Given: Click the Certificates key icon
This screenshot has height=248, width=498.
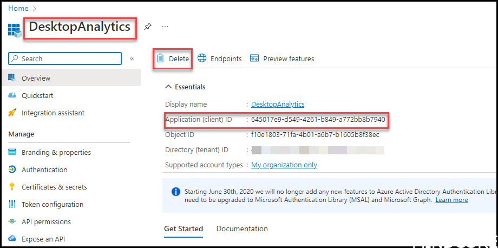Looking at the screenshot, I should 12,187.
